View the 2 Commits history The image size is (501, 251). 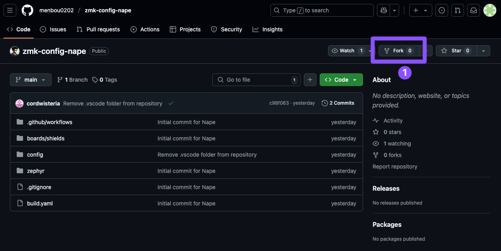[338, 103]
